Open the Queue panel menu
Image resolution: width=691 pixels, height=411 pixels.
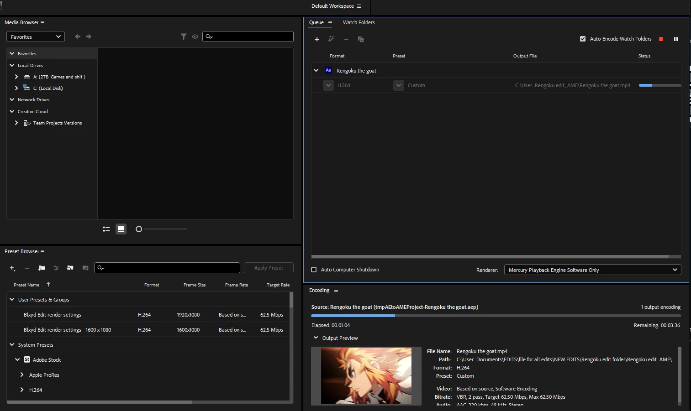pos(330,22)
